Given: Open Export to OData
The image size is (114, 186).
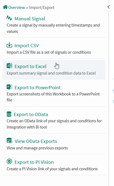Looking at the screenshot, I should click(x=31, y=114).
